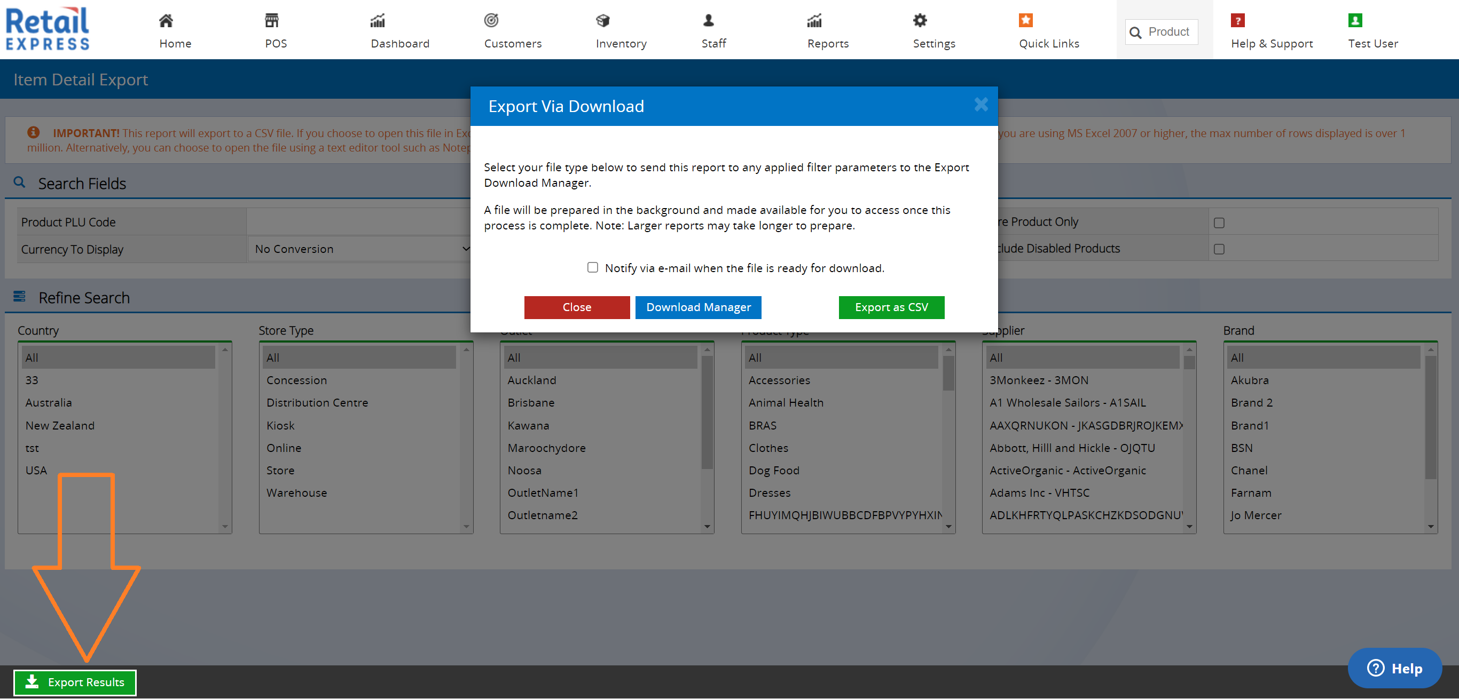Open the Download Manager button
The width and height of the screenshot is (1459, 699).
[x=699, y=307]
